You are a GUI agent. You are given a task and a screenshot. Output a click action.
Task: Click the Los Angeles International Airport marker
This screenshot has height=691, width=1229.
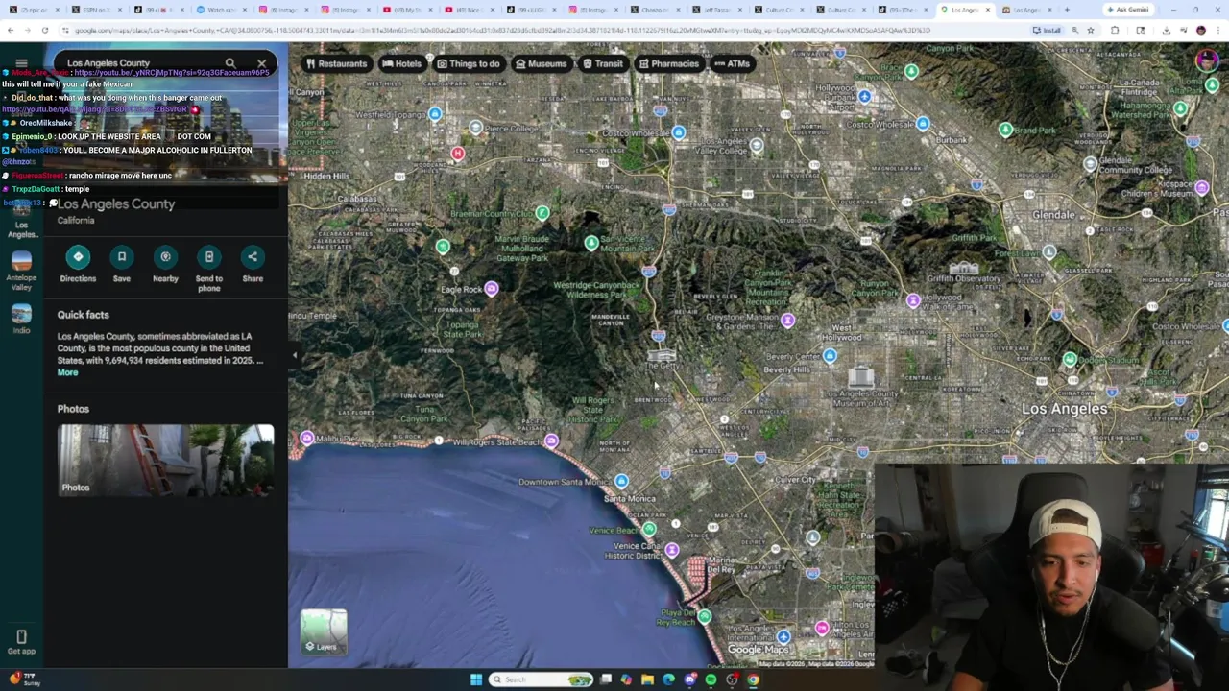click(x=783, y=637)
